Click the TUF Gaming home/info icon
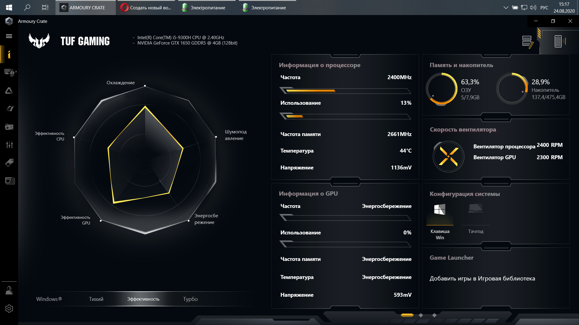579x325 pixels. point(9,55)
